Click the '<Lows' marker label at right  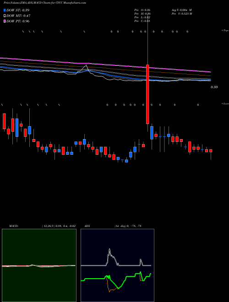tap(225, 103)
